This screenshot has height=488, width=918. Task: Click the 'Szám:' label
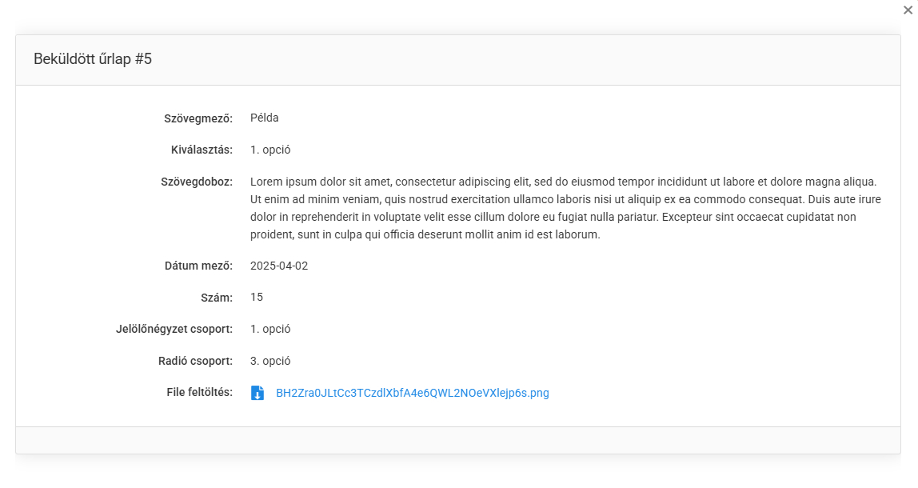click(216, 298)
